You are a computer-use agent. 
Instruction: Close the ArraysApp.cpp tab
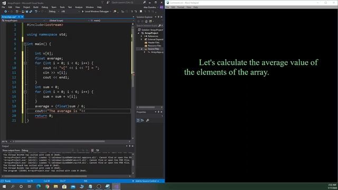(22, 16)
